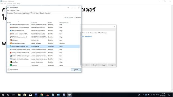Click the EPSON Status Monitor 3 icon
The image size is (173, 97).
[x=11, y=37]
